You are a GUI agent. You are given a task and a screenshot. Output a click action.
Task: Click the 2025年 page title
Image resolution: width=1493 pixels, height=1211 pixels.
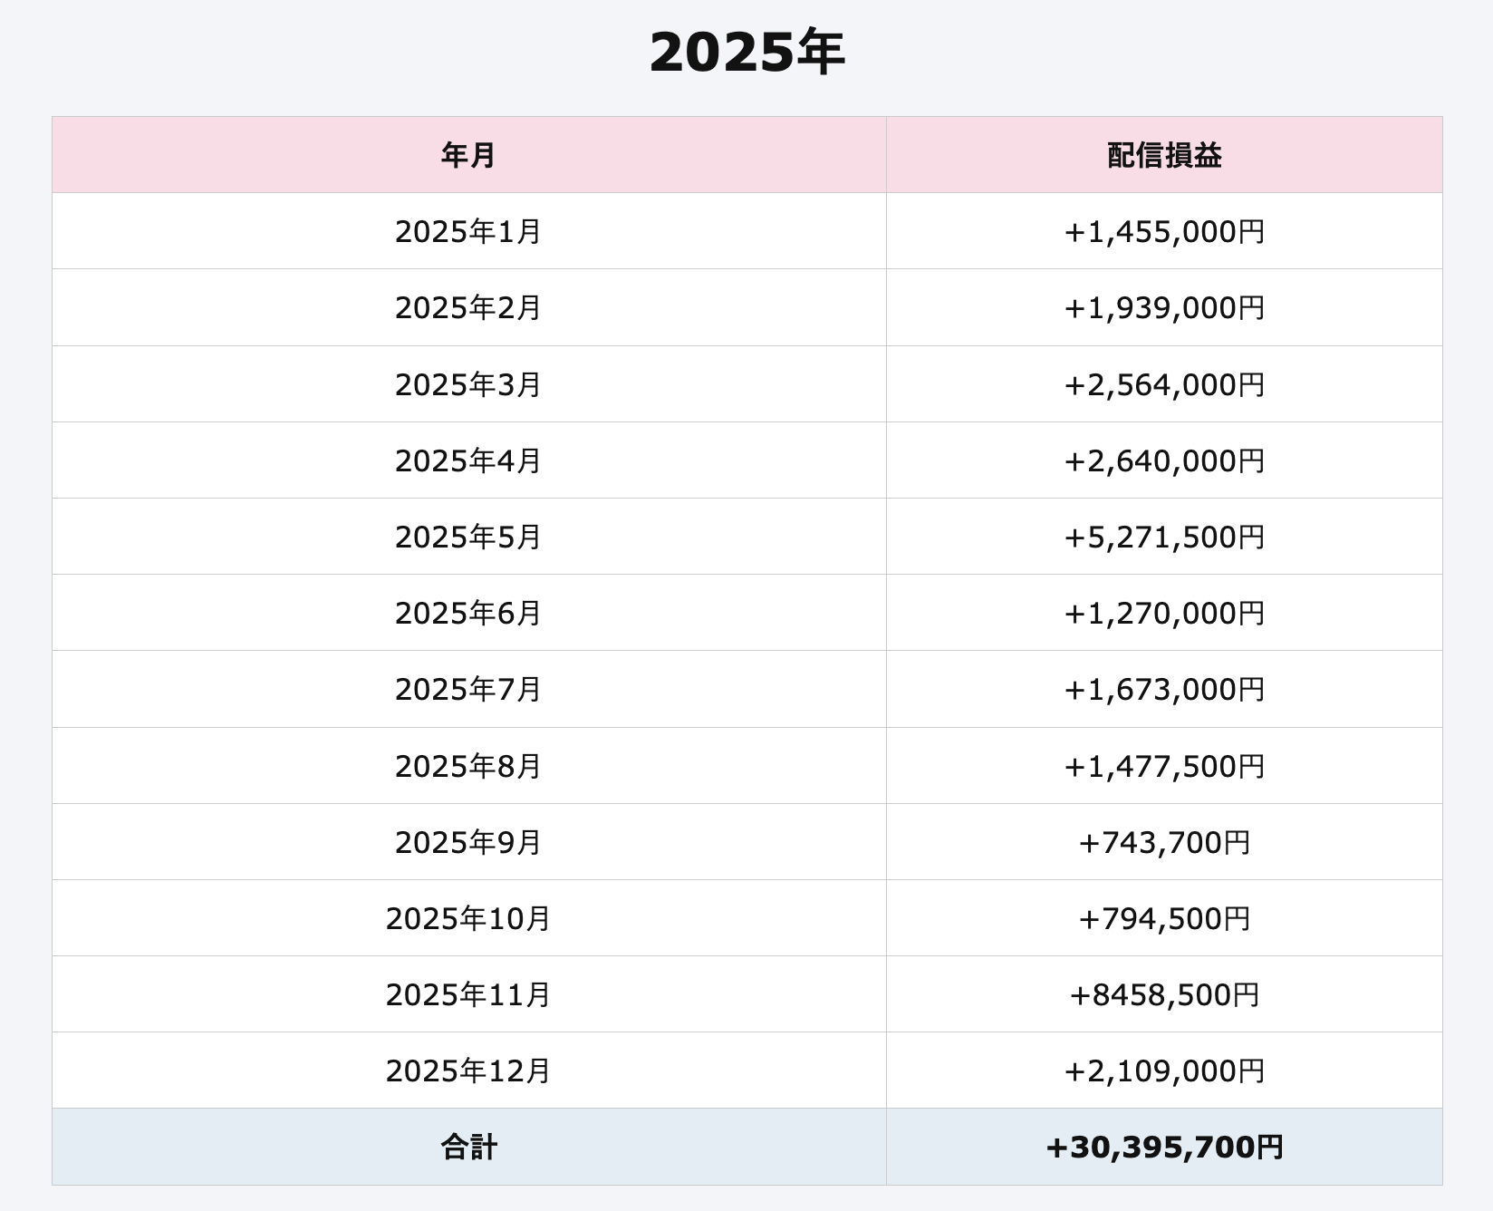746,53
